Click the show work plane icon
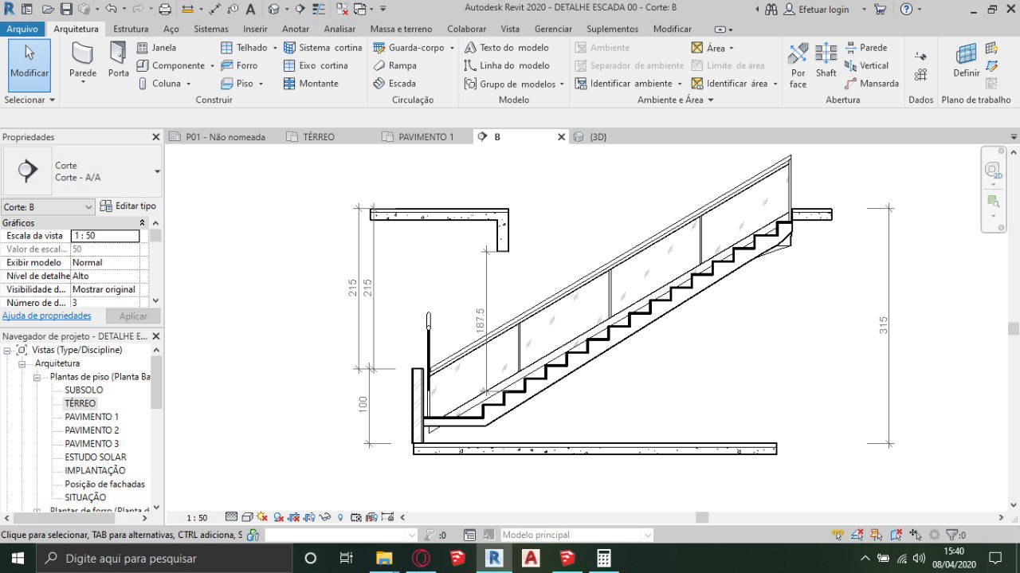The image size is (1020, 573). pos(992,49)
